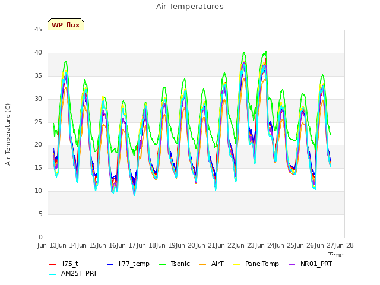This screenshot has height=285, width=380.
Task: Click the 45 y-axis tick label
Action: pos(38,30)
